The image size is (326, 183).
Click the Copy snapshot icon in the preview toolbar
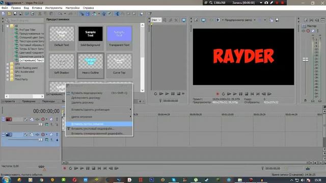pos(271,20)
